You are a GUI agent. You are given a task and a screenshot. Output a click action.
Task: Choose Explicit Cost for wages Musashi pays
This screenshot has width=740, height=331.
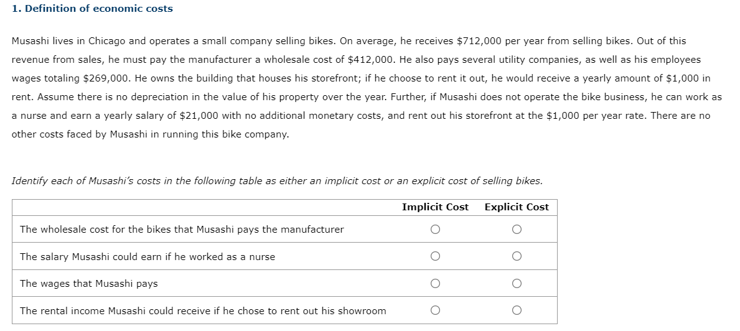click(517, 284)
